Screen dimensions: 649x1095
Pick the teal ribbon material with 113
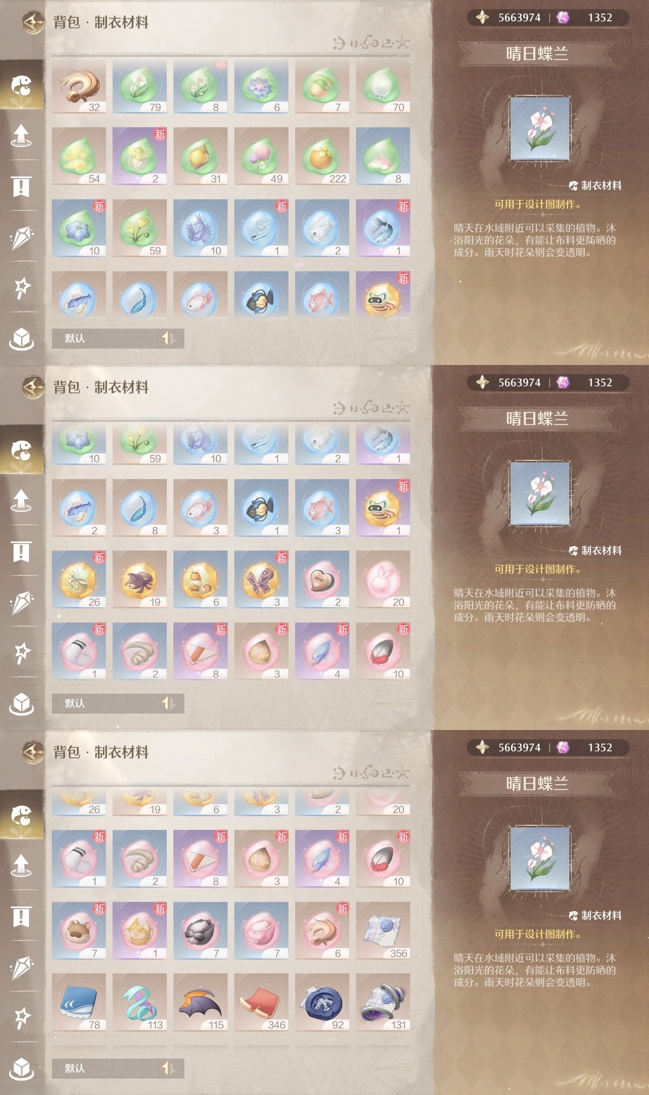(139, 1002)
